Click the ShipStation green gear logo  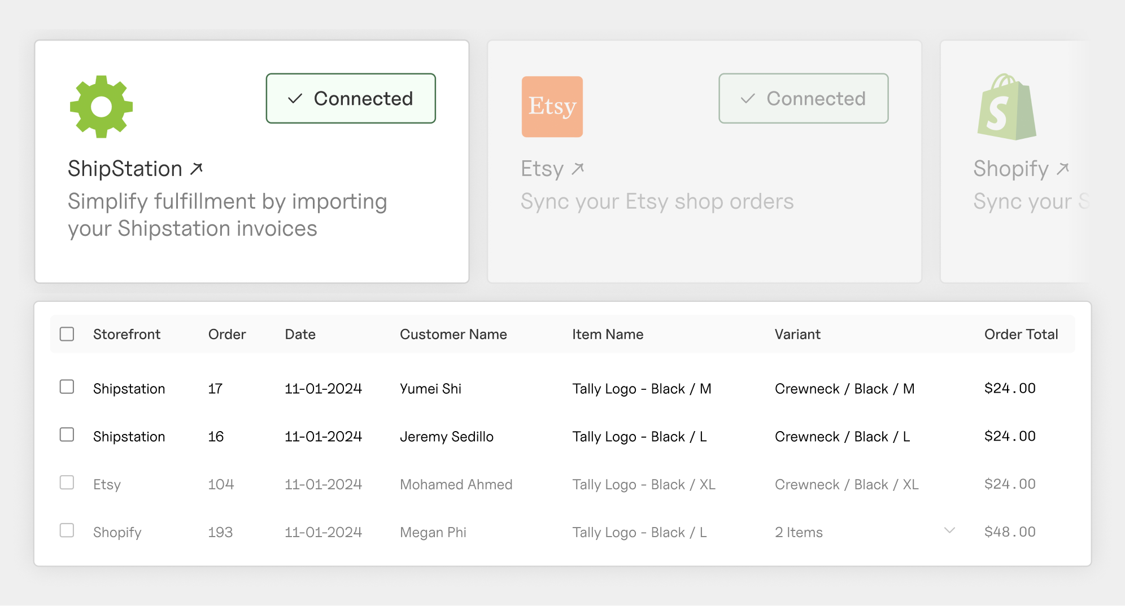coord(101,107)
